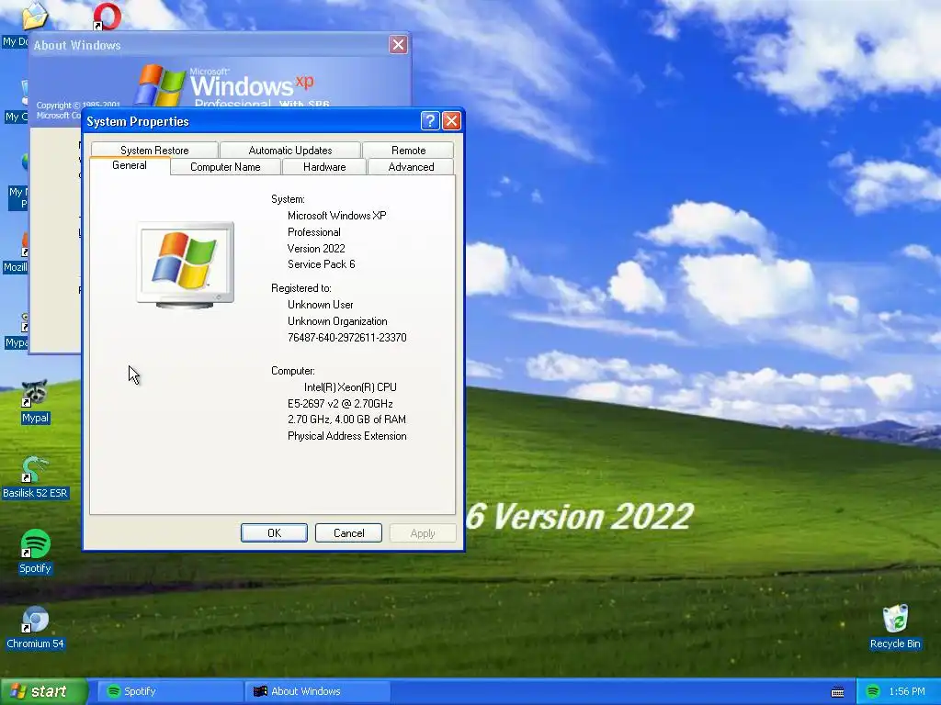
Task: Click the 'Unknown User' text
Action: [321, 305]
